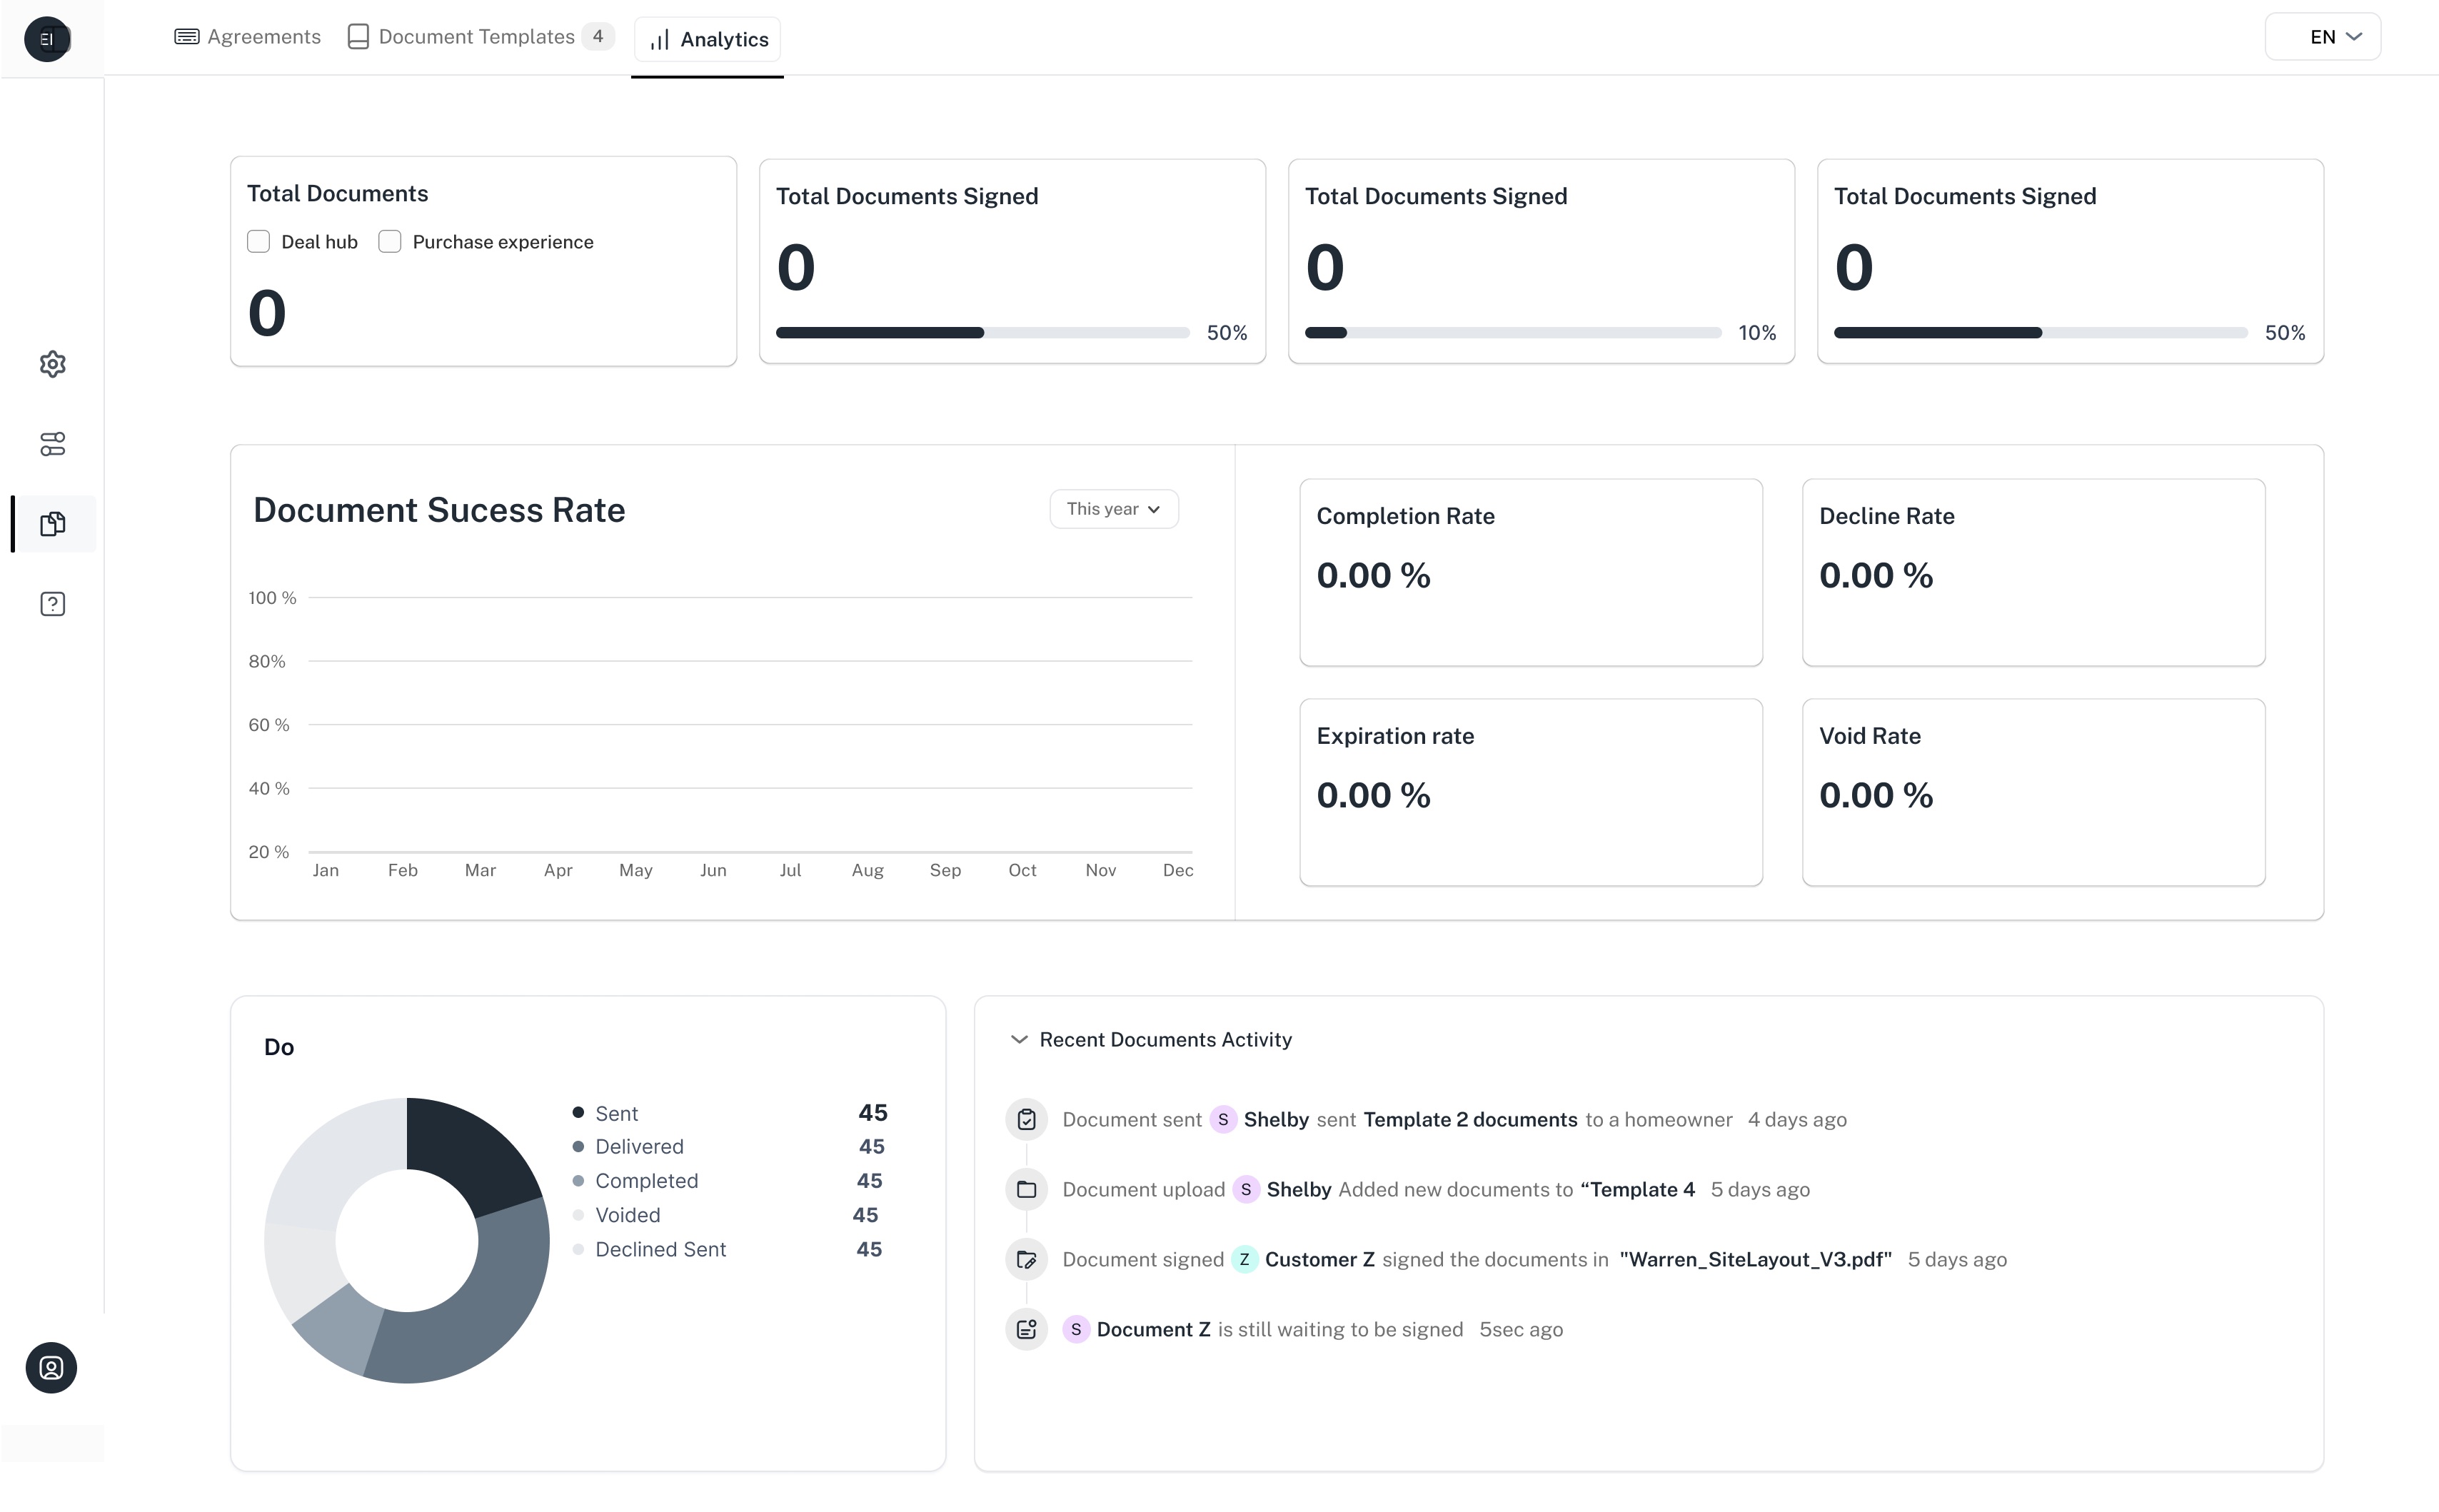Click Customer Z name in activity
Image resolution: width=2439 pixels, height=1512 pixels.
[1319, 1259]
